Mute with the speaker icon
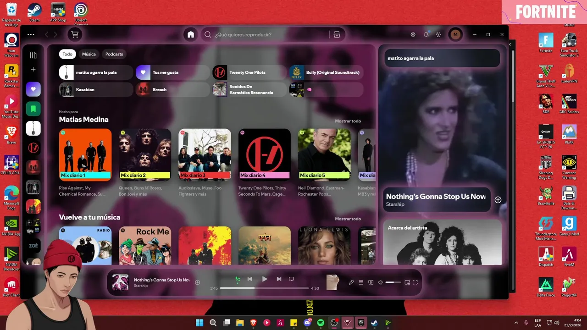 click(x=380, y=282)
